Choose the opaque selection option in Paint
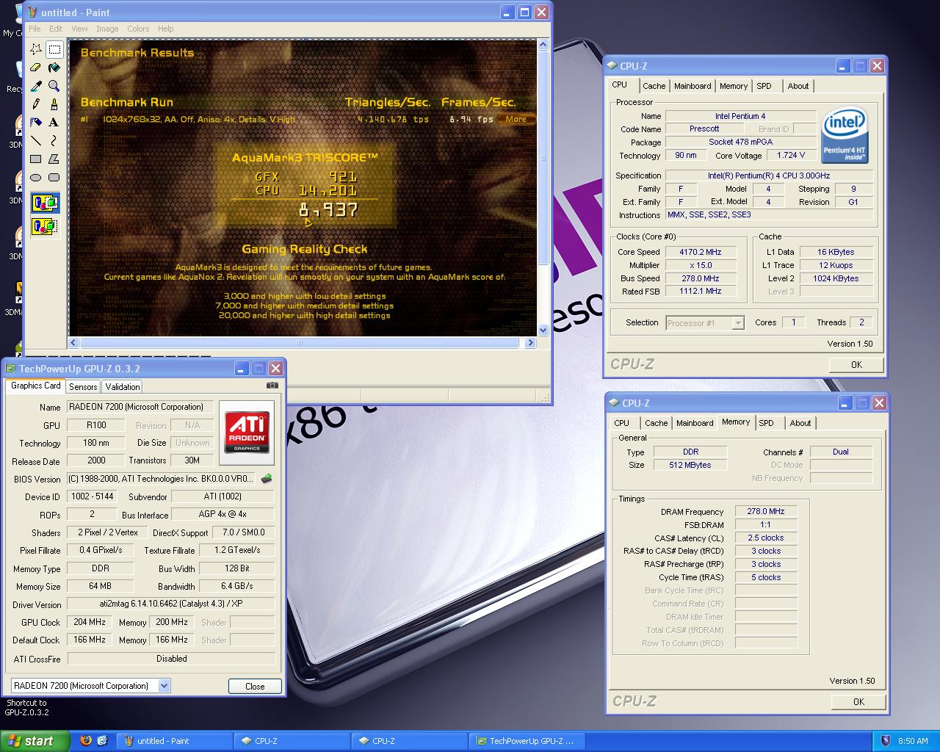 click(x=46, y=203)
